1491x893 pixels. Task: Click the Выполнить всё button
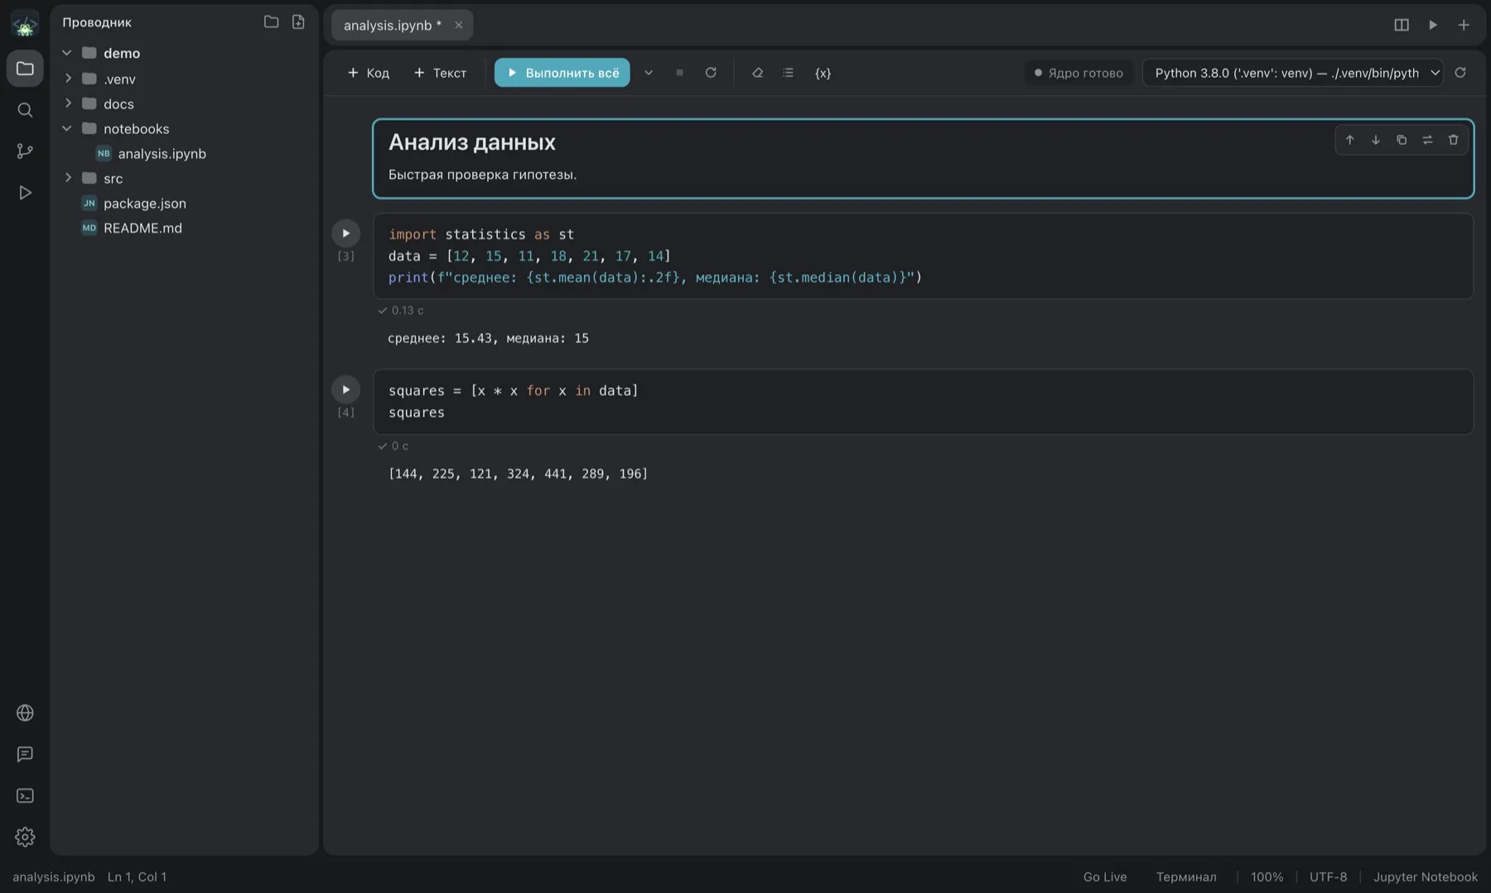coord(562,73)
